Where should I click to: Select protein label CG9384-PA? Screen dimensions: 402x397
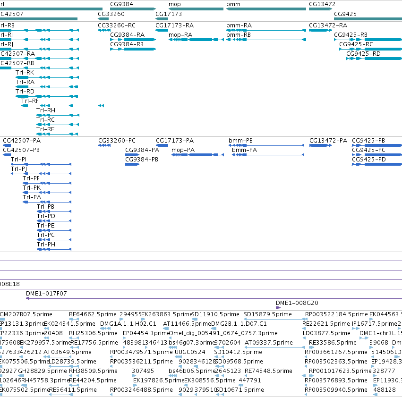142,150
